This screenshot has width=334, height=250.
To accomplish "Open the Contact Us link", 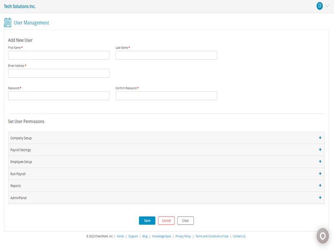I will point(239,236).
